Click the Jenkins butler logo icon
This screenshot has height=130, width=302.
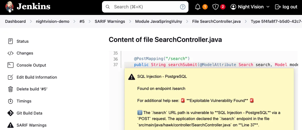(x=9, y=7)
